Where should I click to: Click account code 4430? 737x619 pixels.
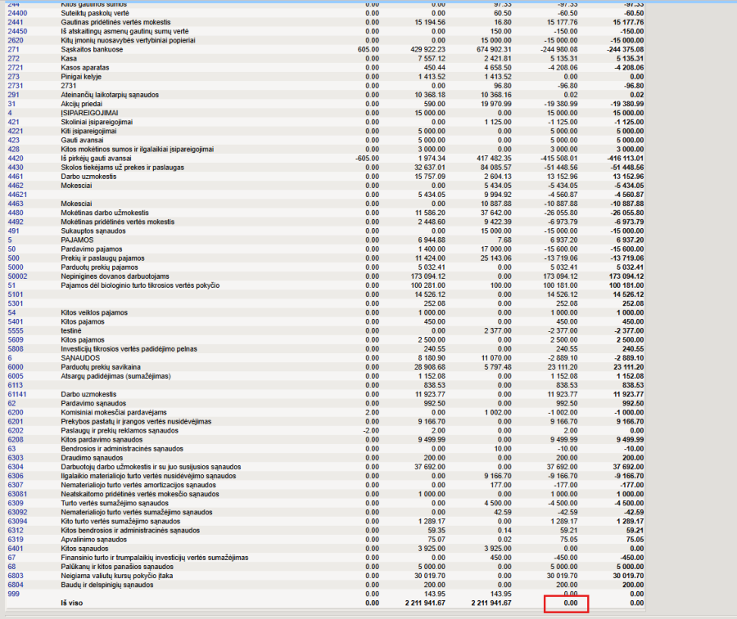(15, 167)
